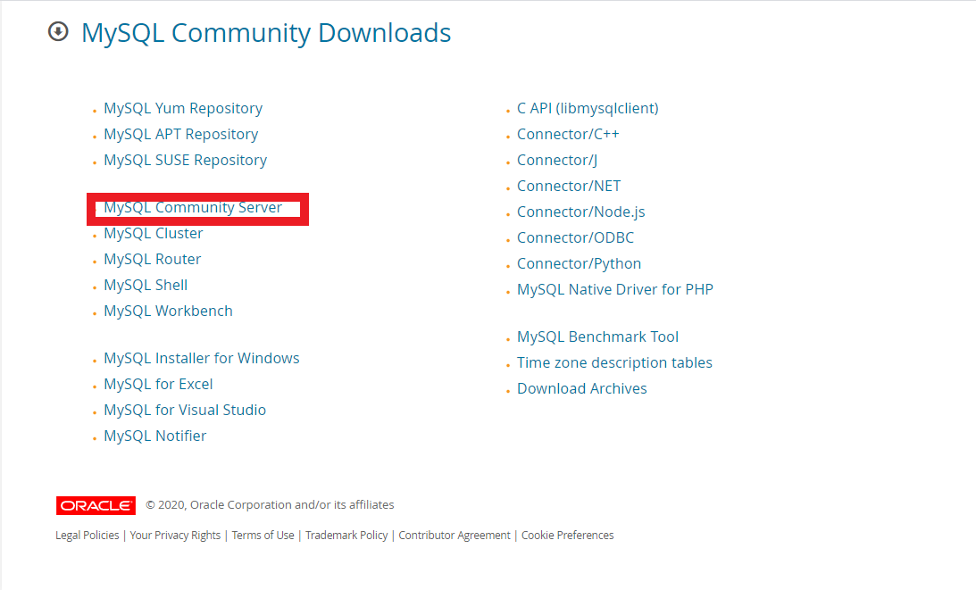976x590 pixels.
Task: Open MySQL for Excel link
Action: 158,385
